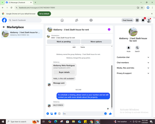Open Buyer details
This screenshot has width=155, height=124.
point(64,72)
